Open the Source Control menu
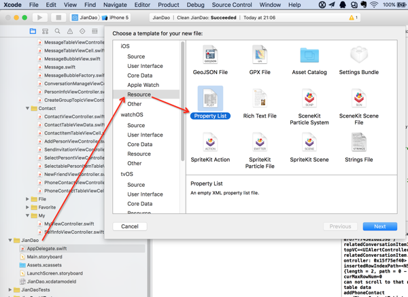This screenshot has width=408, height=297. tap(232, 5)
